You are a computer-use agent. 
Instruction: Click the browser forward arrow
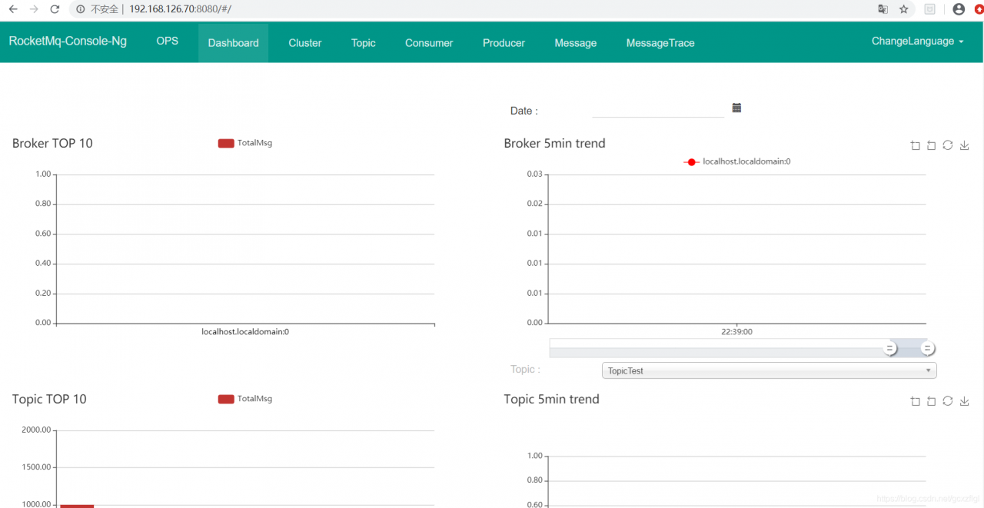(x=34, y=9)
